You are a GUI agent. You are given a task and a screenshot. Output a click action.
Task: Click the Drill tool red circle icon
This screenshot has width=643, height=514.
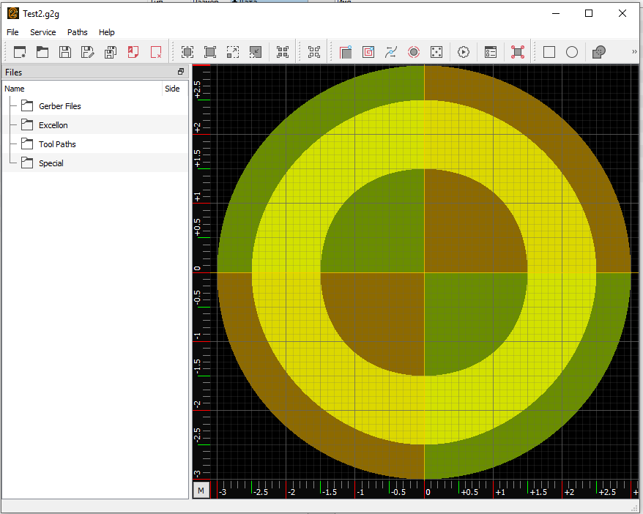pos(414,52)
